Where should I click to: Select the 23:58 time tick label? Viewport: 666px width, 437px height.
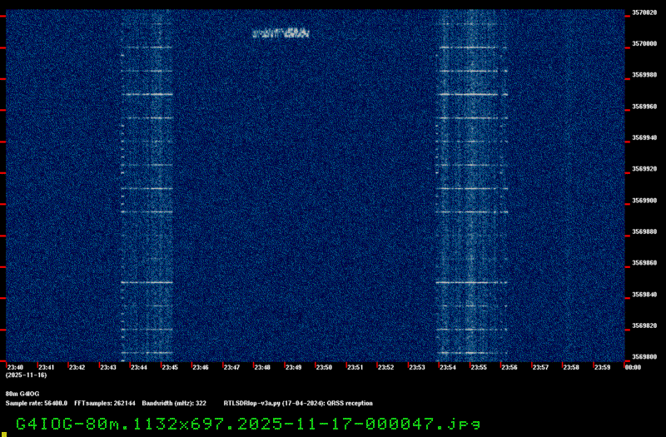coord(571,367)
